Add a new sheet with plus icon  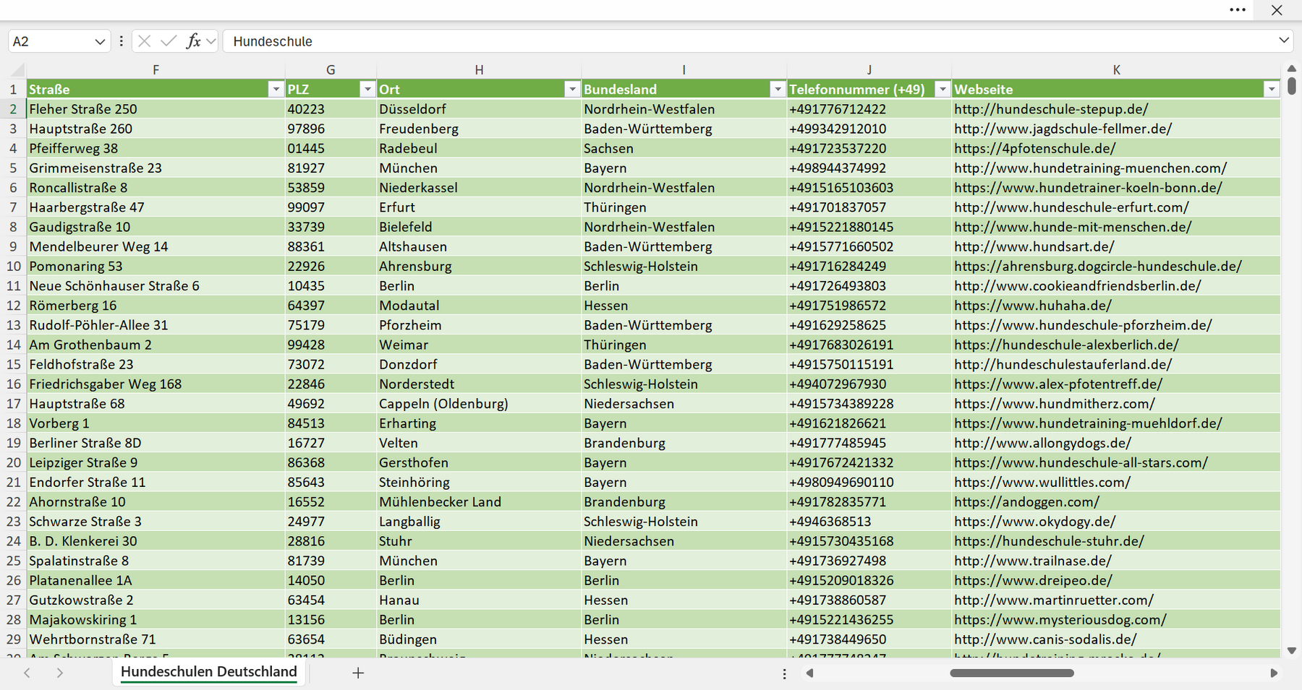[358, 673]
